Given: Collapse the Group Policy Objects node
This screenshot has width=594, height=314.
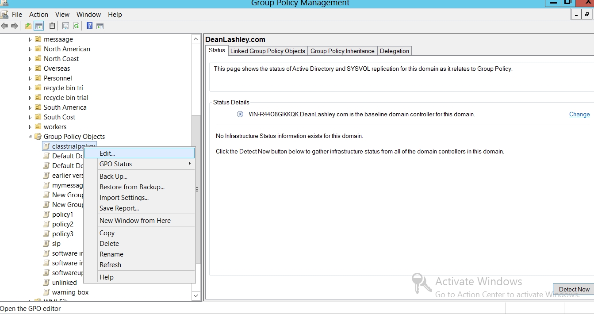Looking at the screenshot, I should (x=30, y=137).
